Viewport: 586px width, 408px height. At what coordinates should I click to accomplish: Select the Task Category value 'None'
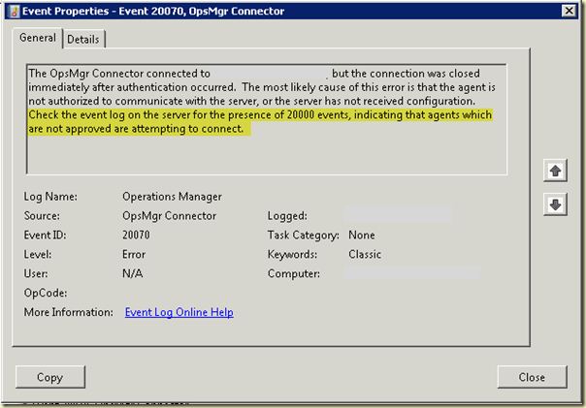click(362, 235)
